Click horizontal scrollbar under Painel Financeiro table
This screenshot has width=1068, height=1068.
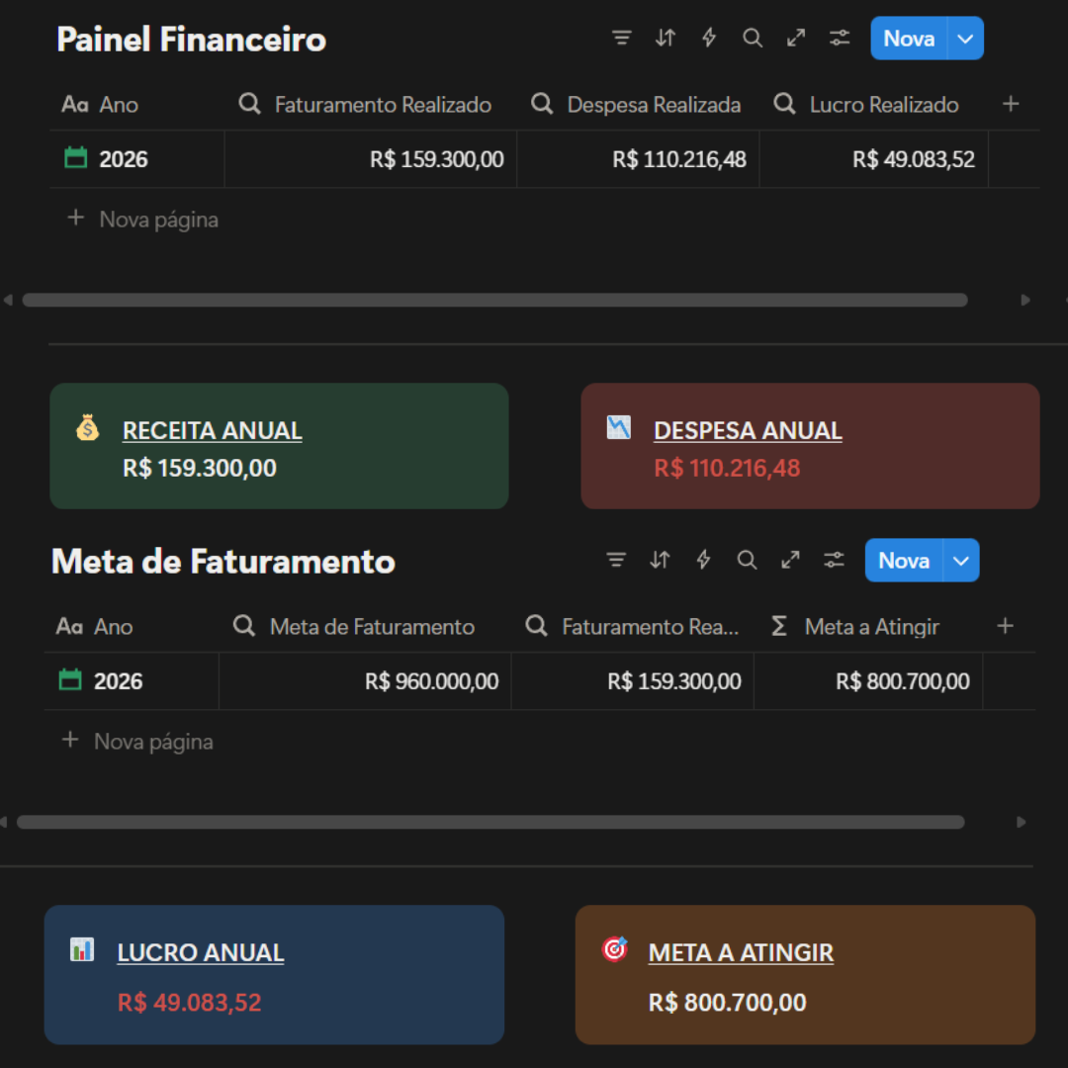[494, 300]
